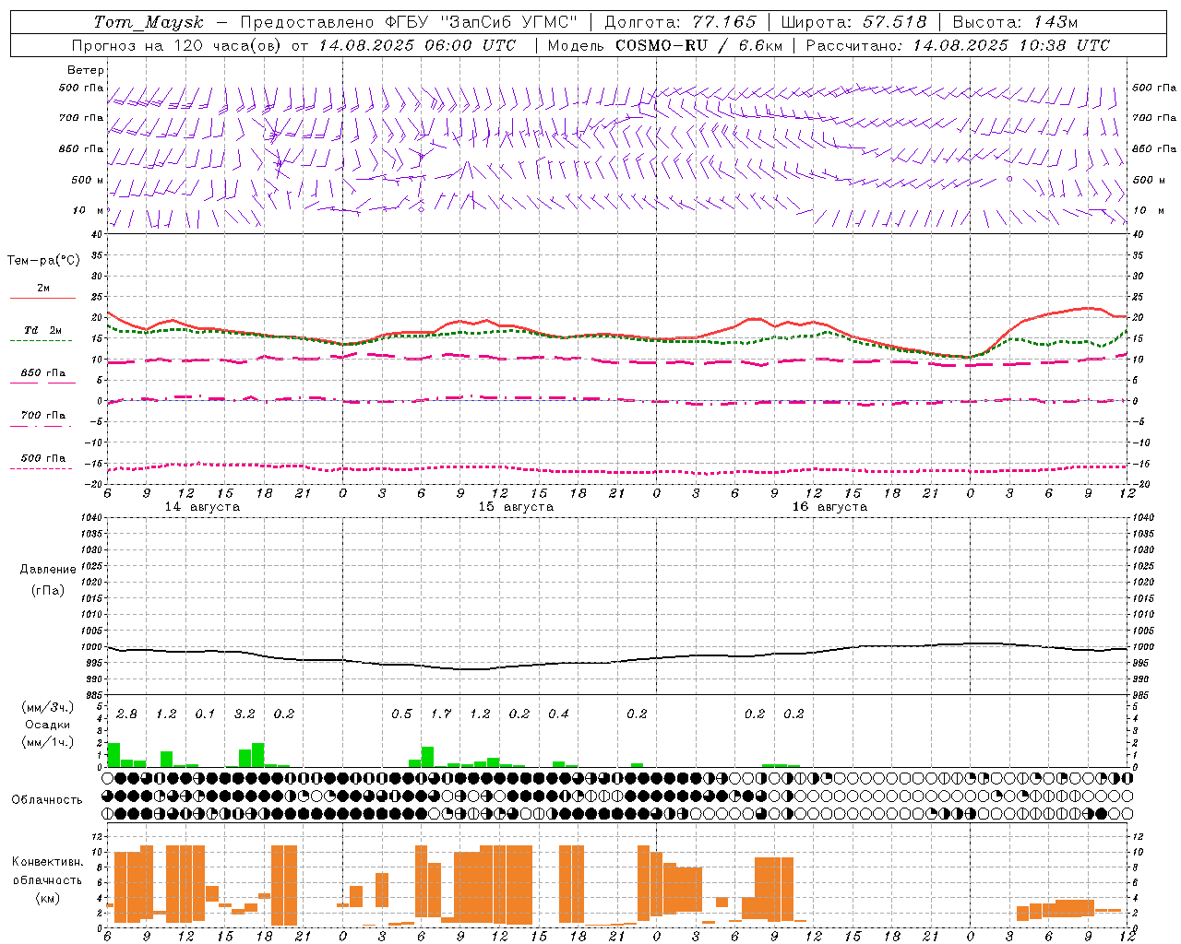This screenshot has width=1181, height=944.
Task: Click the Облачность cloud cover label
Action: point(47,799)
